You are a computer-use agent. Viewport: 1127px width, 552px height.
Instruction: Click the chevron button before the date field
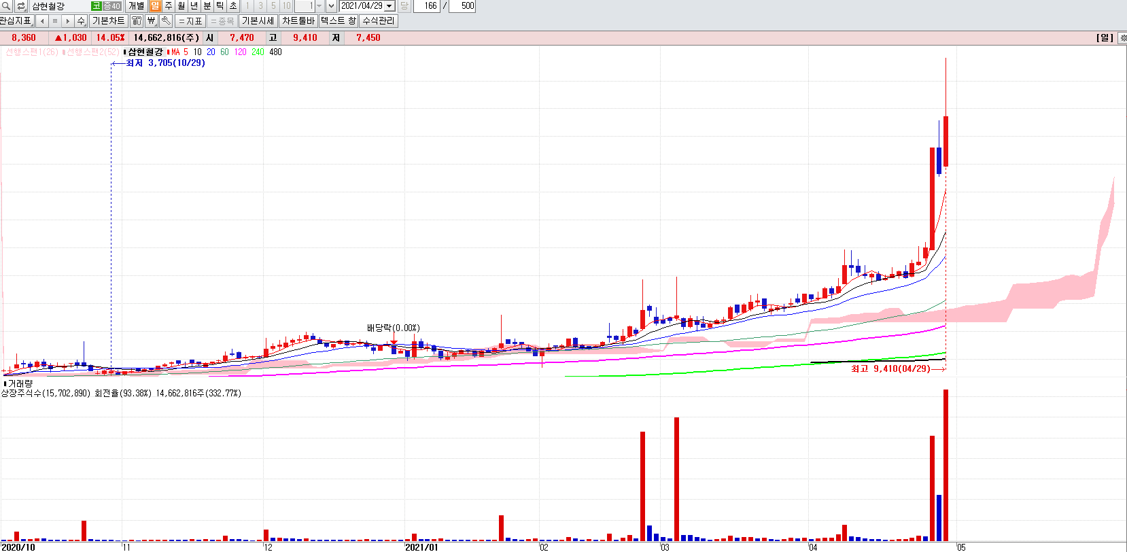tap(331, 5)
